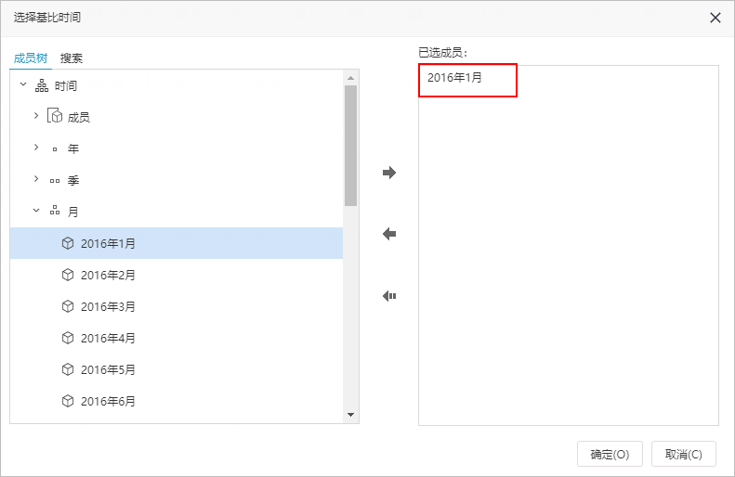The height and width of the screenshot is (477, 735).
Task: Click the tree vertical scrollbar thumb
Action: 350,146
